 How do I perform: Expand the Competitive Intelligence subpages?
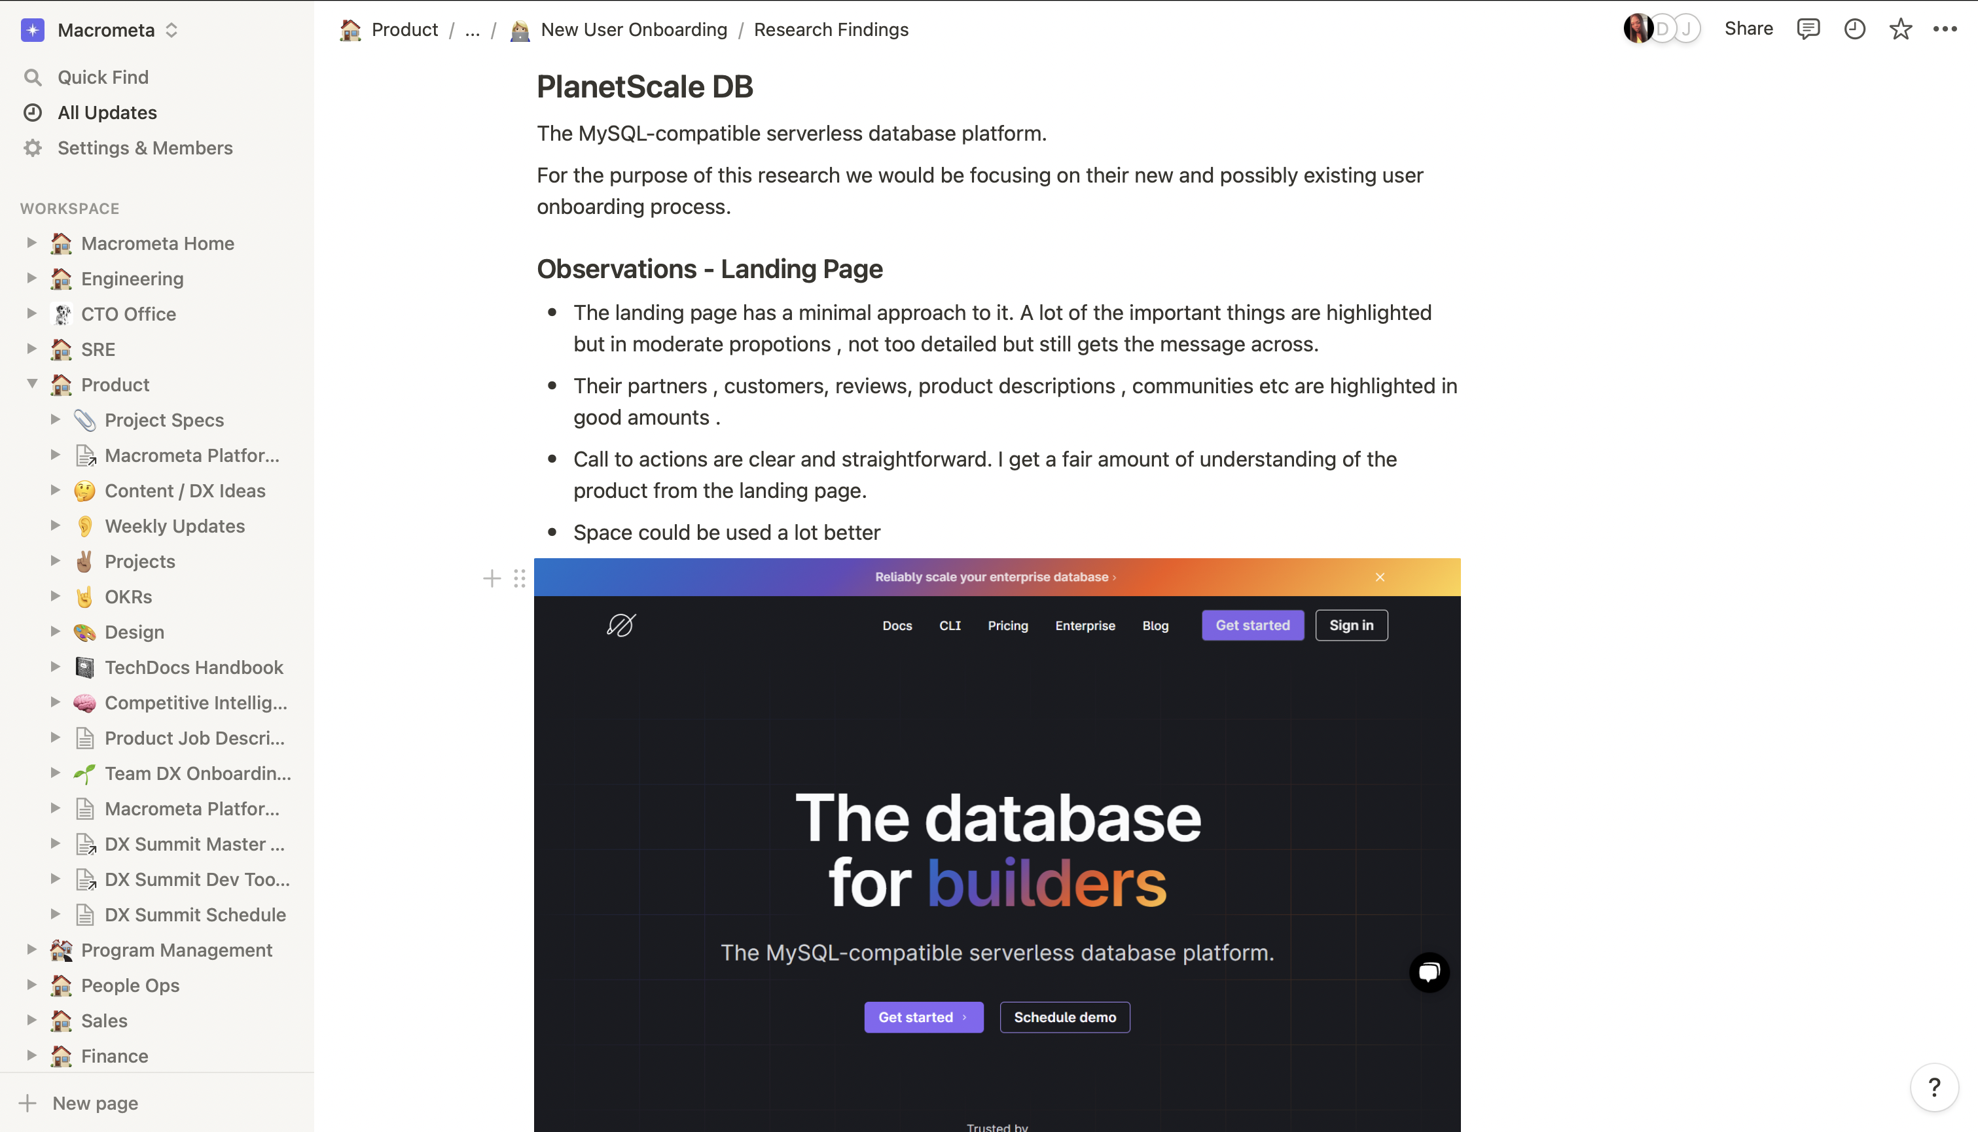pos(55,702)
